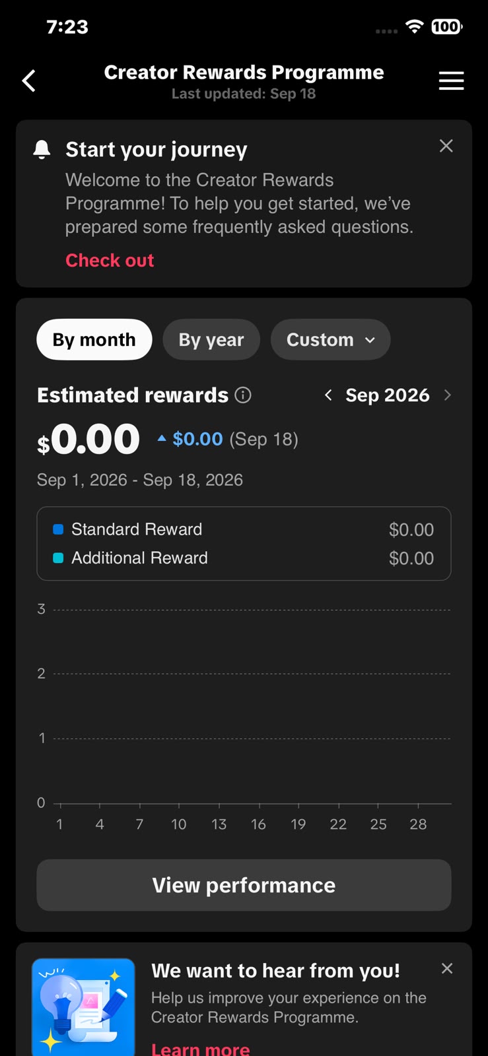This screenshot has height=1056, width=488.
Task: Go to the previous month arrow
Action: pyautogui.click(x=328, y=395)
